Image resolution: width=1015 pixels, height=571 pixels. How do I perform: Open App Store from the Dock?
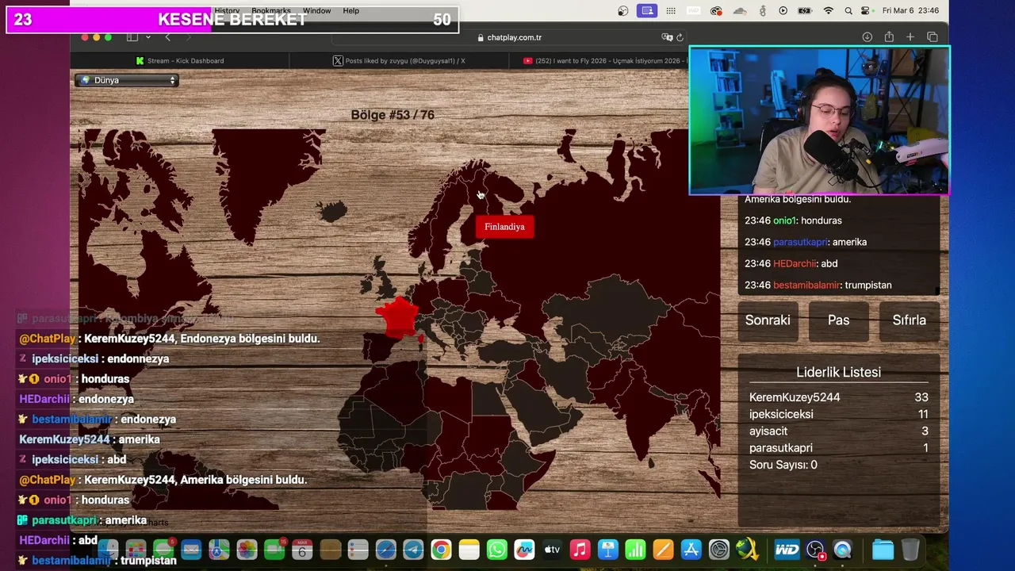[691, 550]
